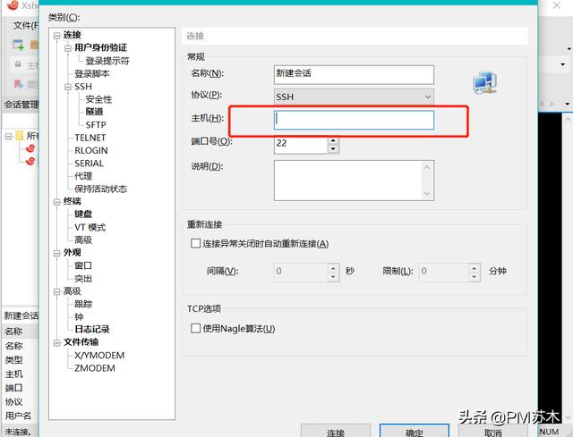Click the 连接 button at the bottom
The width and height of the screenshot is (573, 437).
336,431
